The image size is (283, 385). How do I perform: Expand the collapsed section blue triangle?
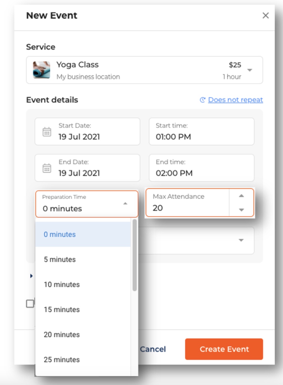[31, 276]
